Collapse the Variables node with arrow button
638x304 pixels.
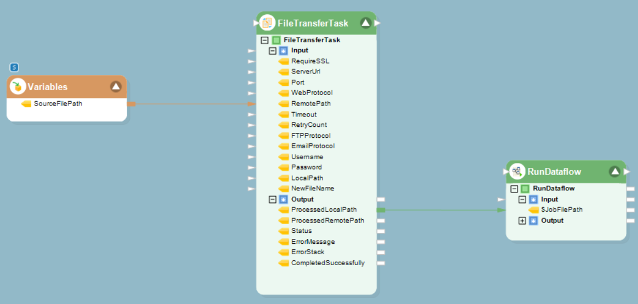(x=116, y=86)
